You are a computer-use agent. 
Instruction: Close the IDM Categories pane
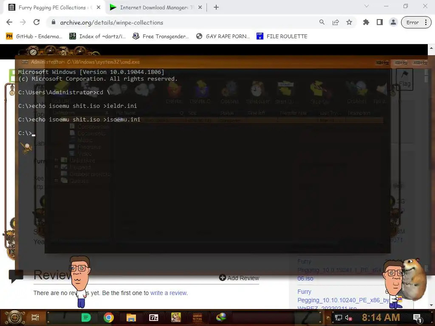coord(107,113)
